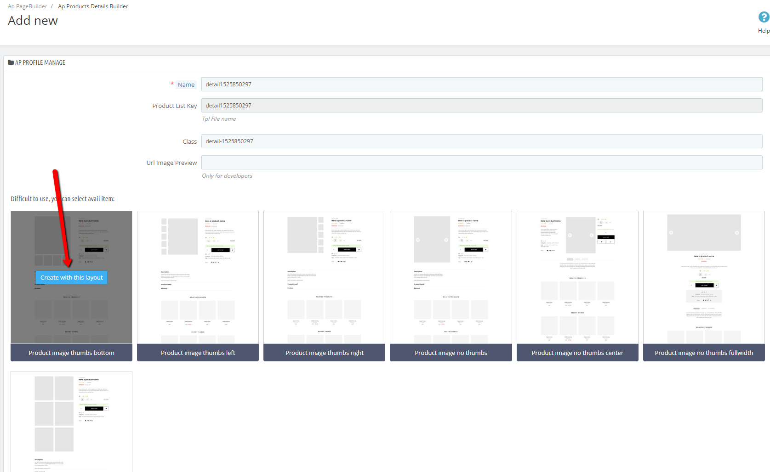Select no thumbs layout preview thumbnail

(451, 277)
